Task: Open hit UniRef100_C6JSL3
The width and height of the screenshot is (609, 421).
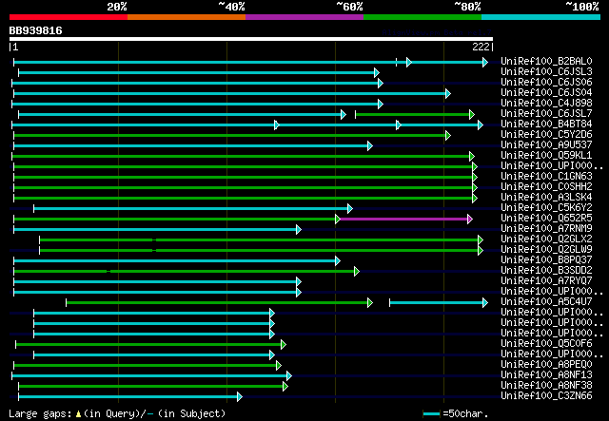Action: pos(546,72)
